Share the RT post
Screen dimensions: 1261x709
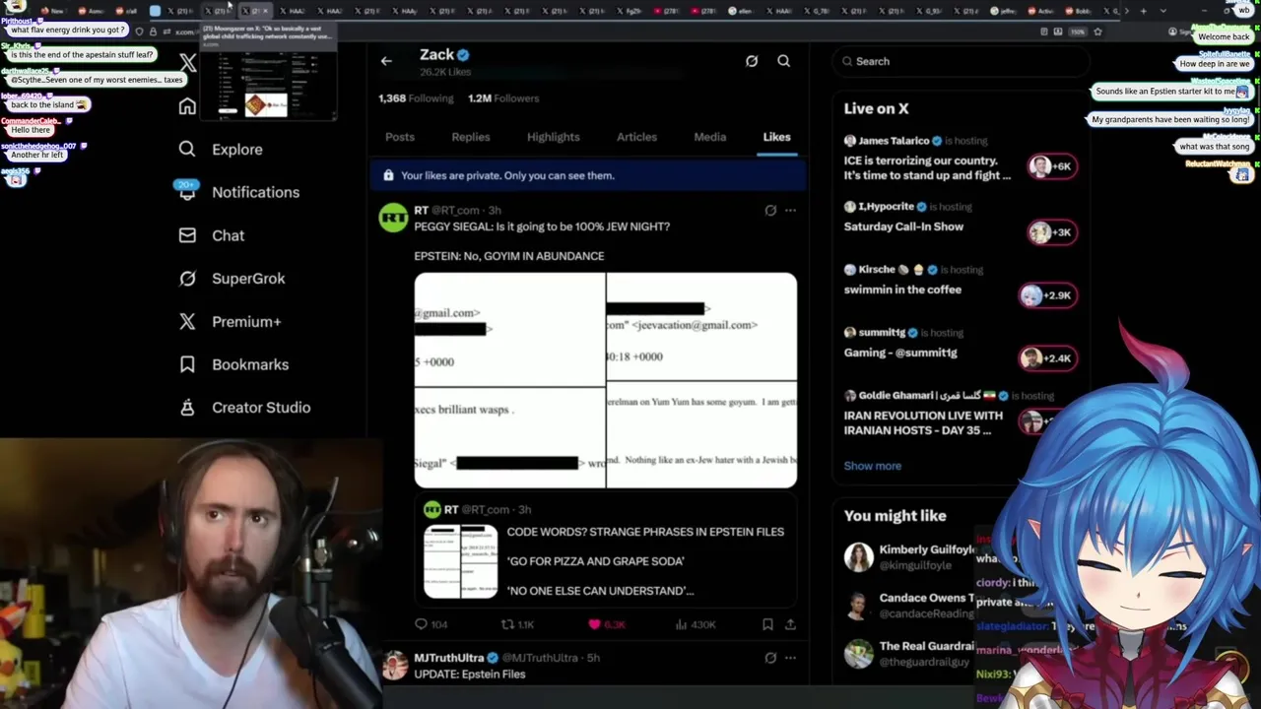[790, 624]
